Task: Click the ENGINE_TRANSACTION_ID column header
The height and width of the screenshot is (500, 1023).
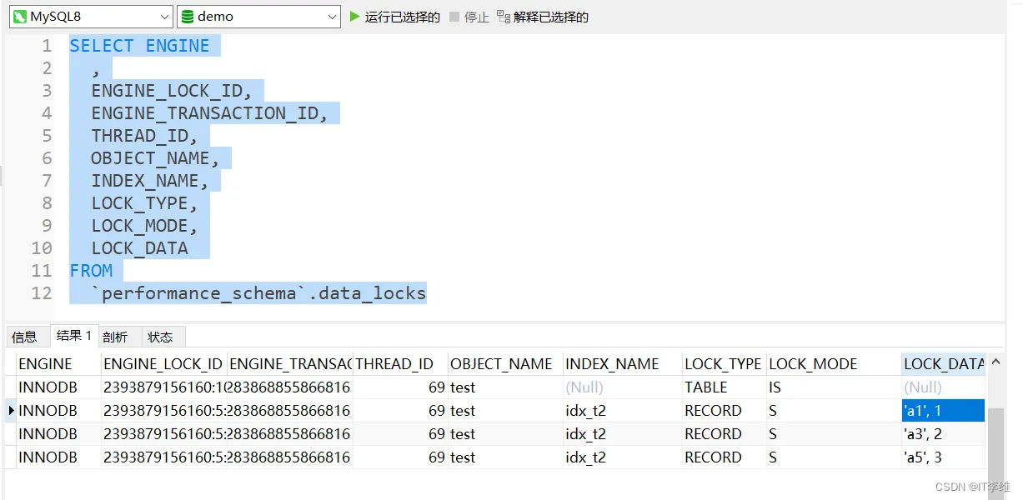Action: [290, 364]
